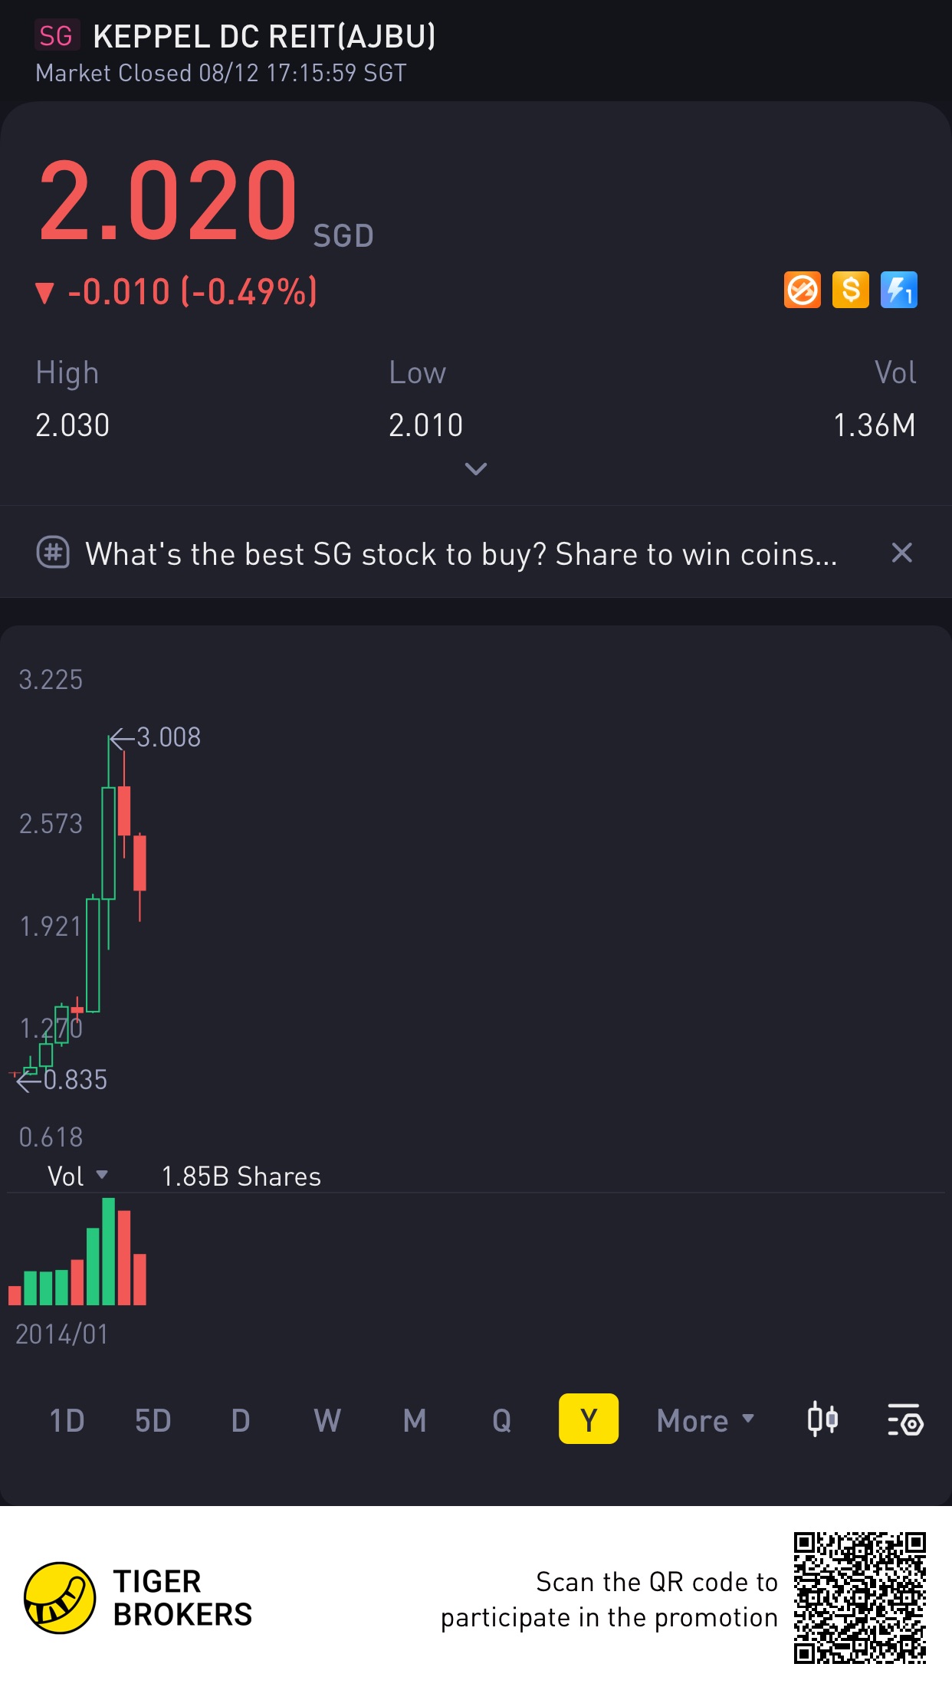
Task: Select the weekly W timeframe
Action: pyautogui.click(x=327, y=1420)
